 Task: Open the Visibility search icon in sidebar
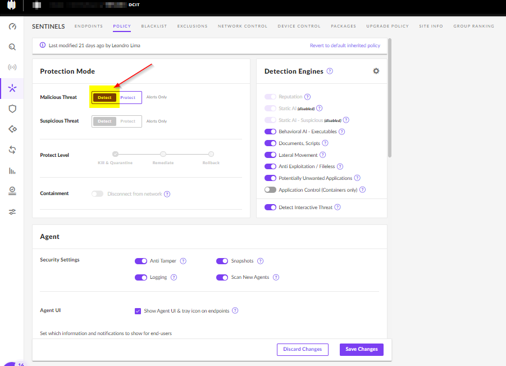(12, 47)
